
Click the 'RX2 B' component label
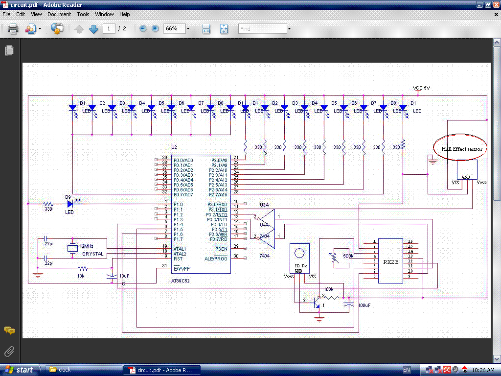click(391, 262)
